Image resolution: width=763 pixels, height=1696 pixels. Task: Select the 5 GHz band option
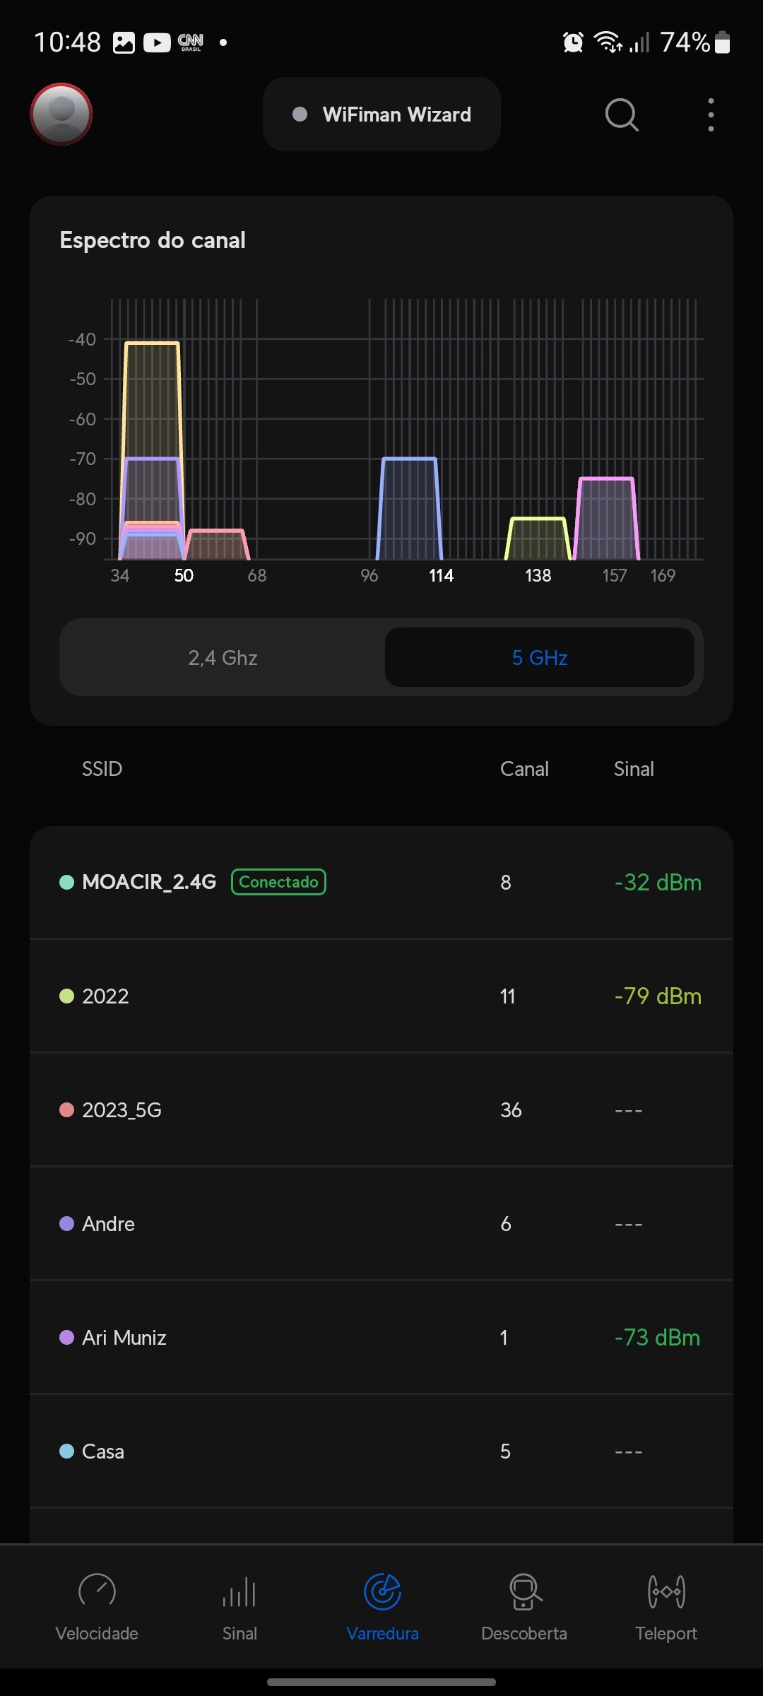[540, 658]
